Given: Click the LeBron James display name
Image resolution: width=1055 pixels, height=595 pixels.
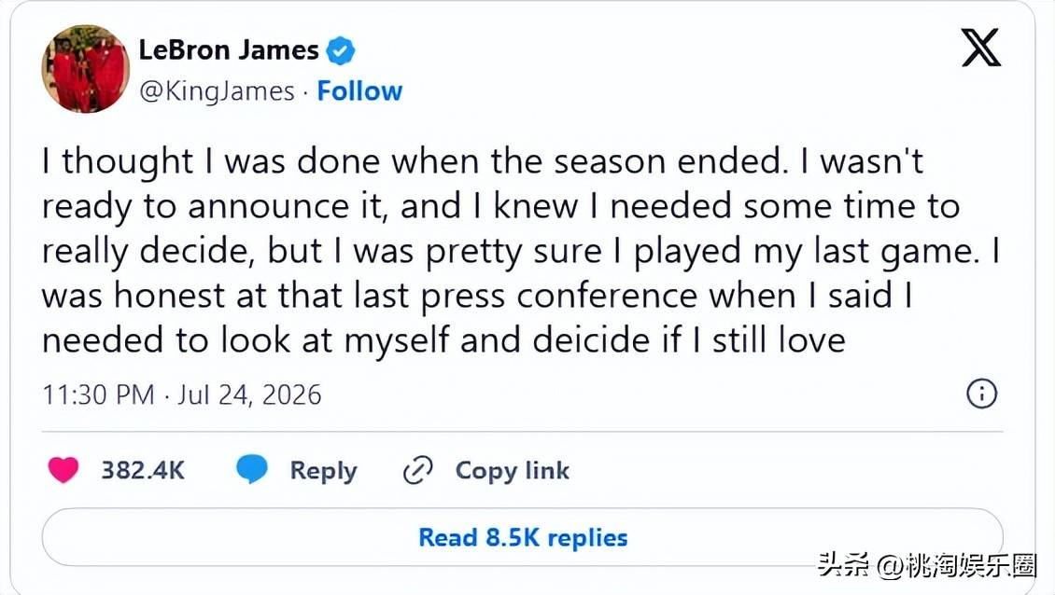Looking at the screenshot, I should (x=229, y=50).
